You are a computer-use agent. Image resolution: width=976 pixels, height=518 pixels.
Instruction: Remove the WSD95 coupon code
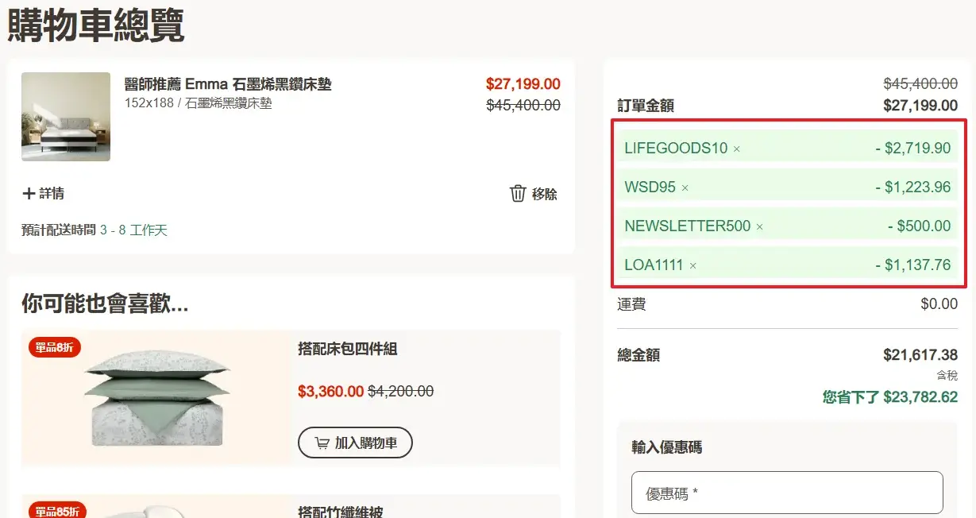[685, 188]
